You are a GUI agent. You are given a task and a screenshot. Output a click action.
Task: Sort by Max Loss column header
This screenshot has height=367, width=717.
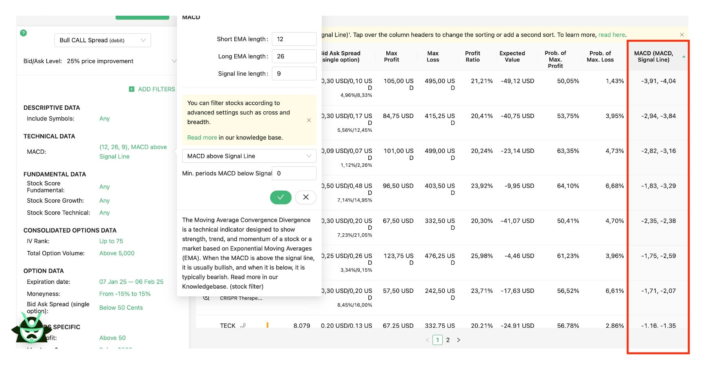[x=433, y=56]
